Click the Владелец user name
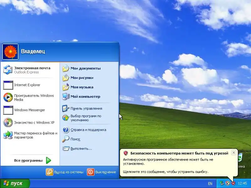Viewport: 251px width, 188px height. pos(33,51)
